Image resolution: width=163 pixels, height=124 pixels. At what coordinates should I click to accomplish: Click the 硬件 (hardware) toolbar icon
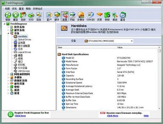(x=57, y=16)
